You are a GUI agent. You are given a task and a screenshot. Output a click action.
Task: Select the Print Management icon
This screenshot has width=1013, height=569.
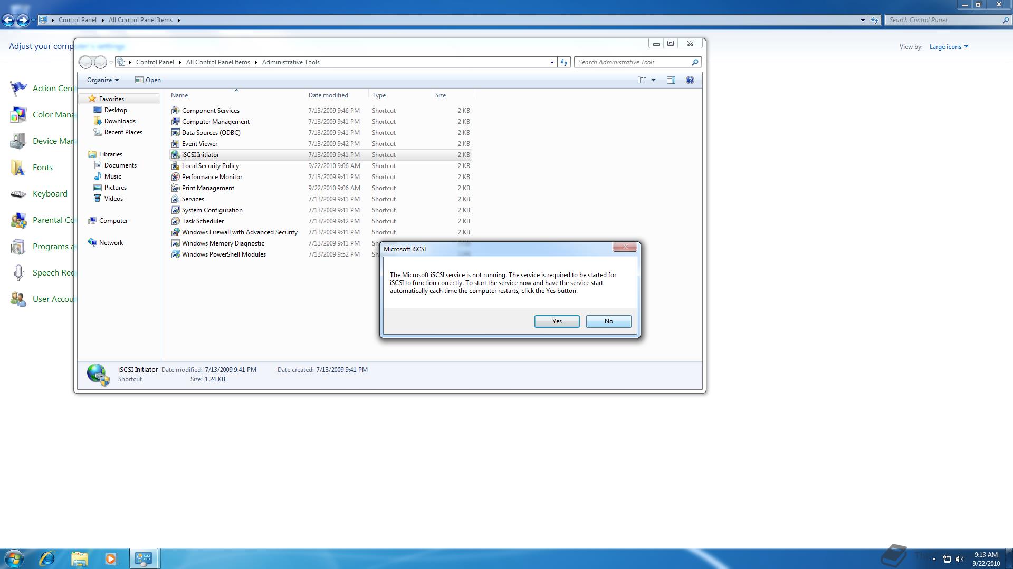pyautogui.click(x=176, y=188)
